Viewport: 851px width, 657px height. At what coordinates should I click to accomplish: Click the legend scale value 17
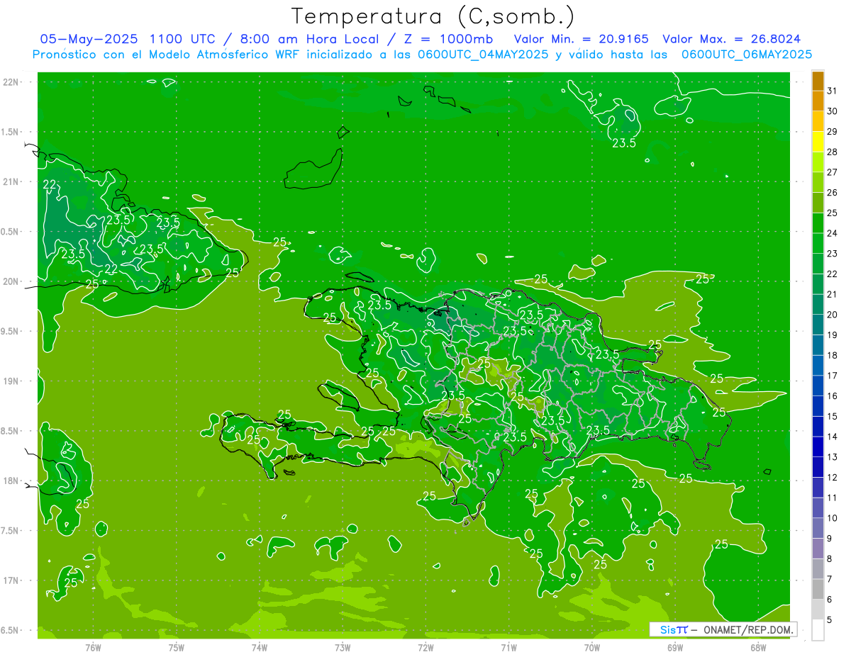point(832,376)
